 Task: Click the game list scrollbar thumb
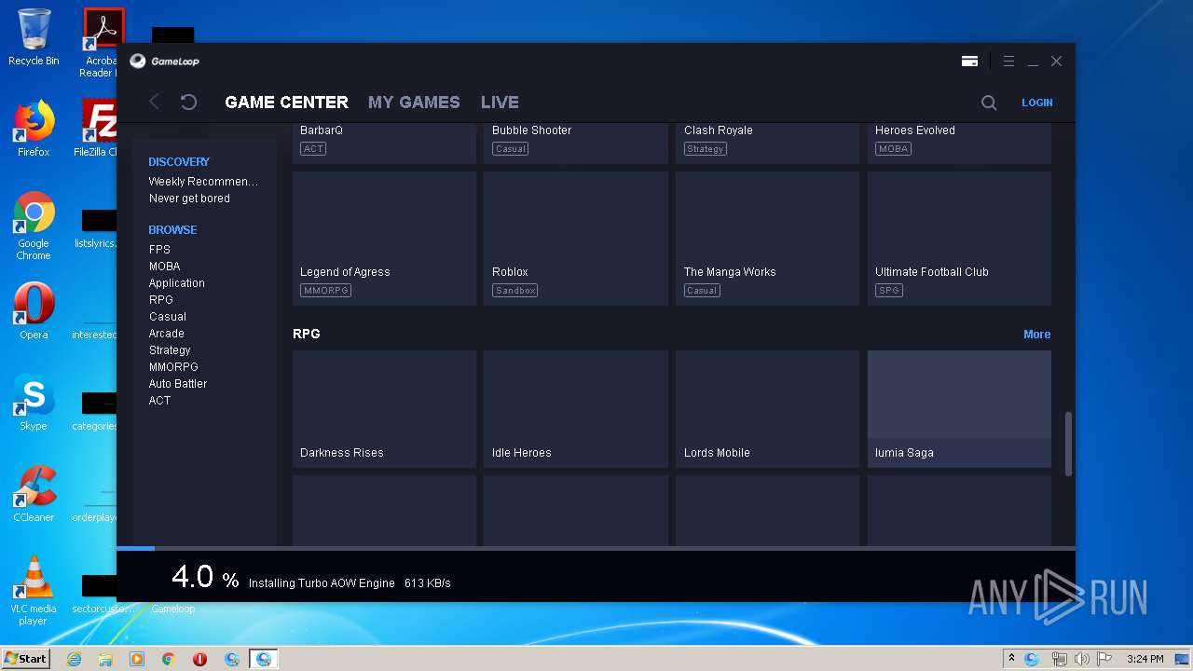1068,444
